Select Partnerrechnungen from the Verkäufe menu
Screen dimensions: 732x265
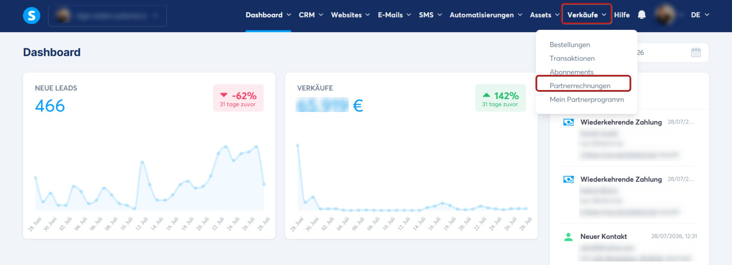[x=580, y=86]
